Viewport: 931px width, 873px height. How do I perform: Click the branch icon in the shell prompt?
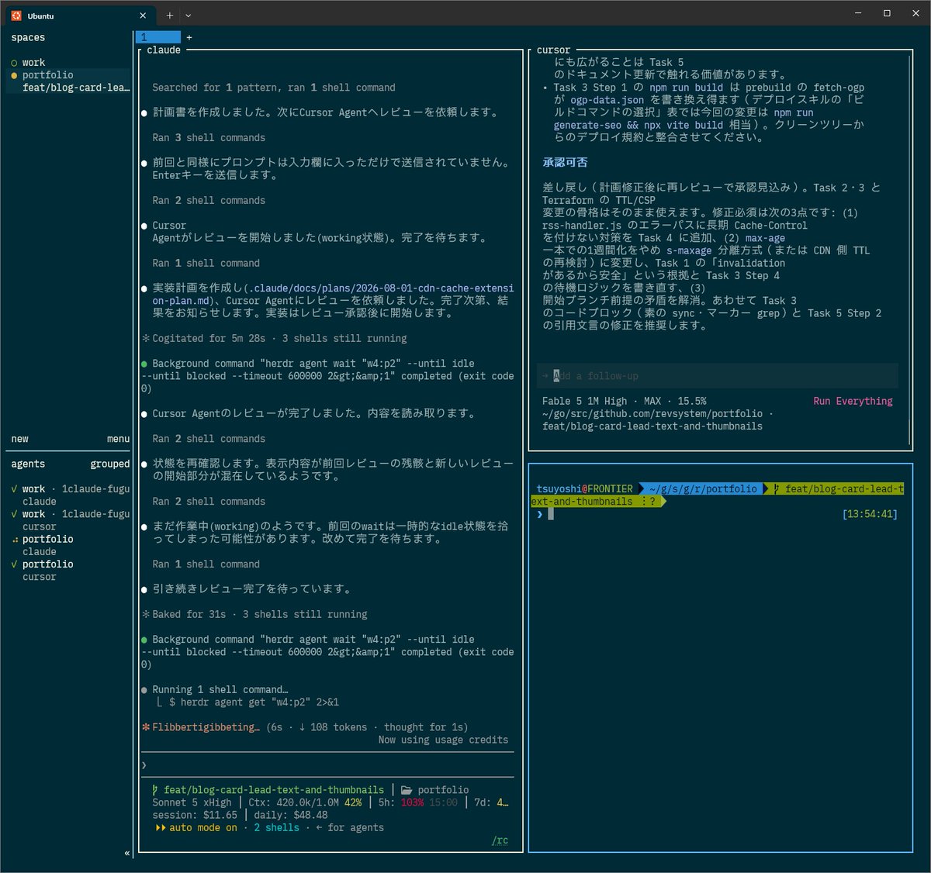tap(776, 489)
